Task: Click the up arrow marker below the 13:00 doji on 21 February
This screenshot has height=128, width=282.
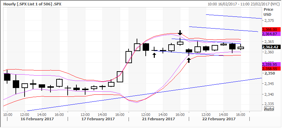Action: coord(154,55)
